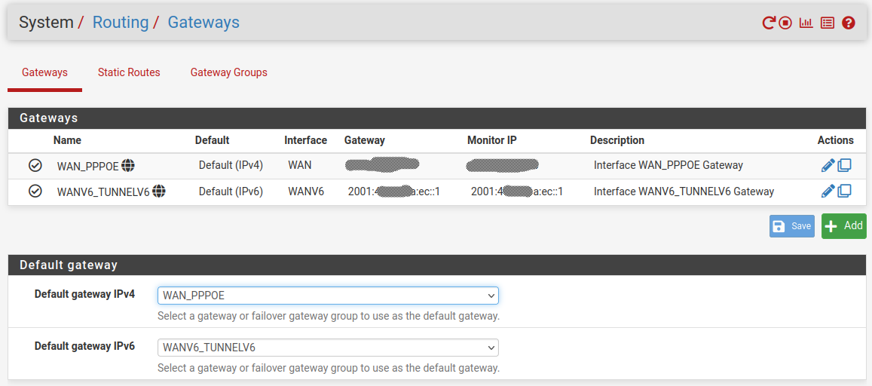The width and height of the screenshot is (872, 386).
Task: Open the Default gateway IPv4 dropdown
Action: tap(328, 296)
